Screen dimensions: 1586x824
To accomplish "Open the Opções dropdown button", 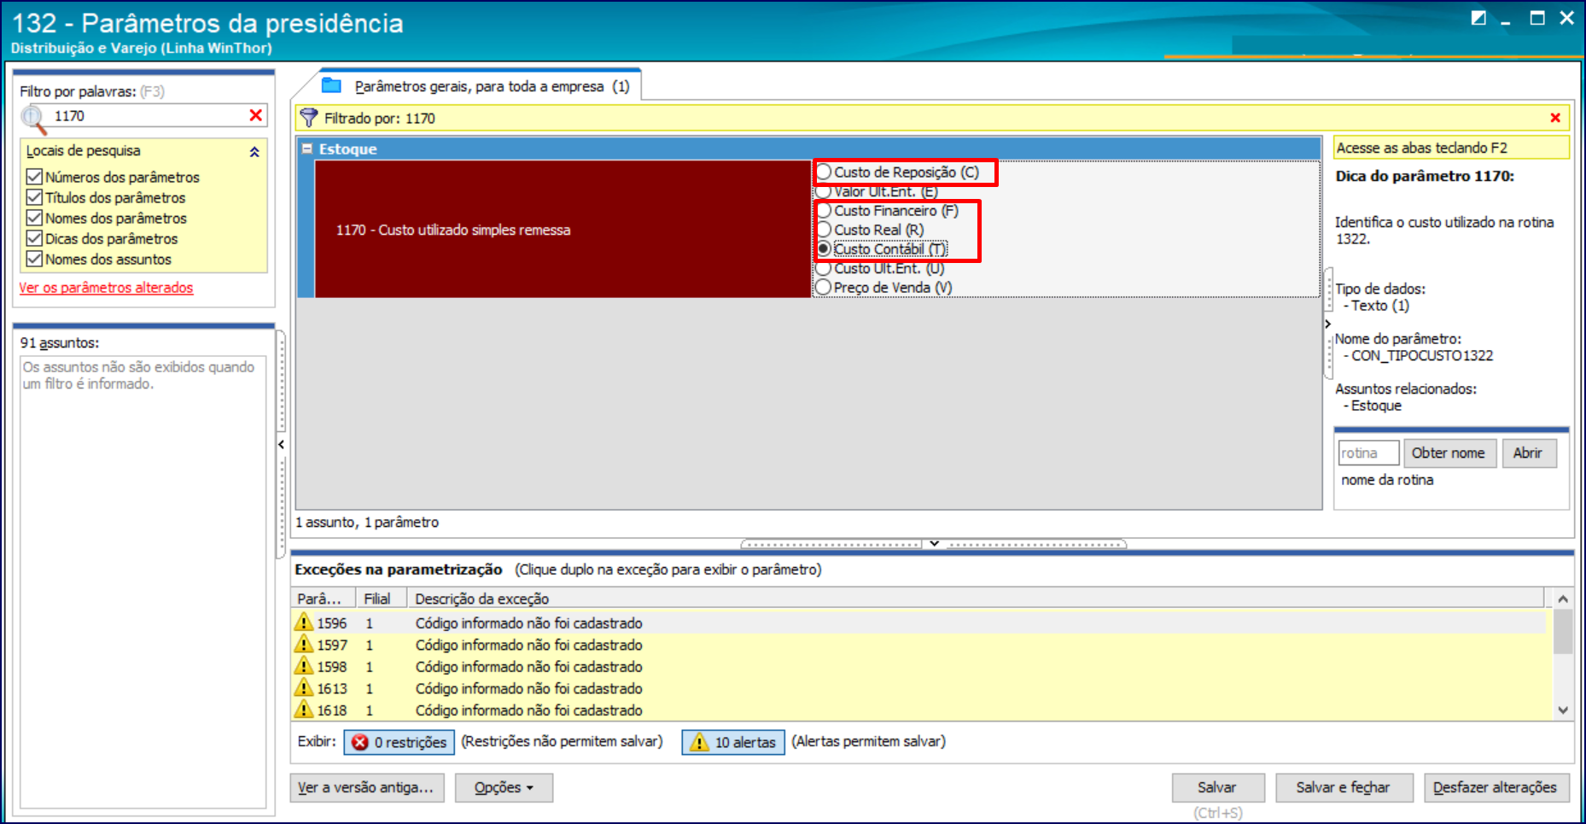I will [504, 787].
